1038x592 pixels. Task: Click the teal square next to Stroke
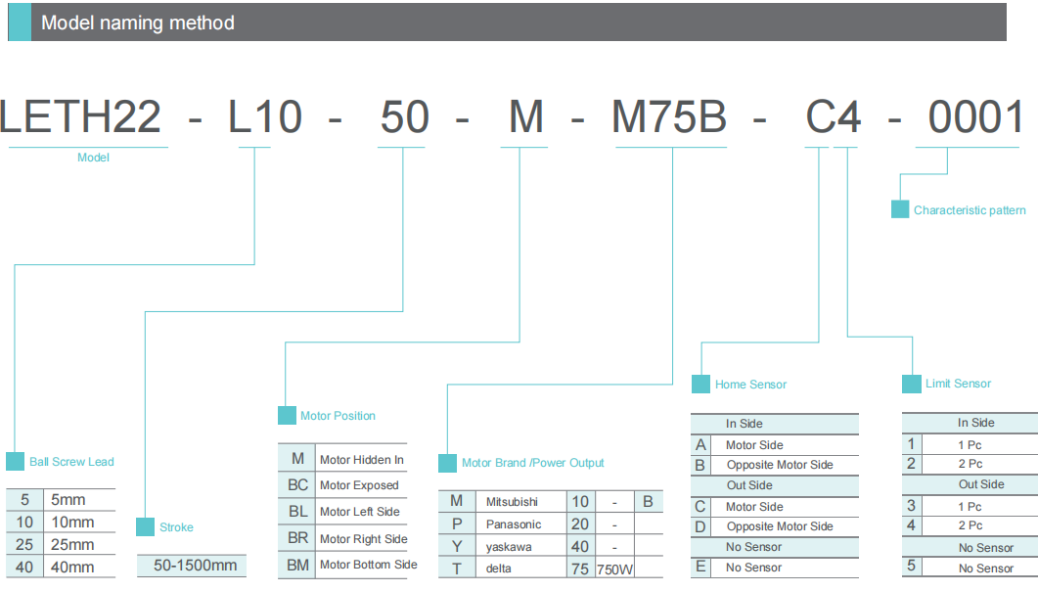click(x=145, y=527)
